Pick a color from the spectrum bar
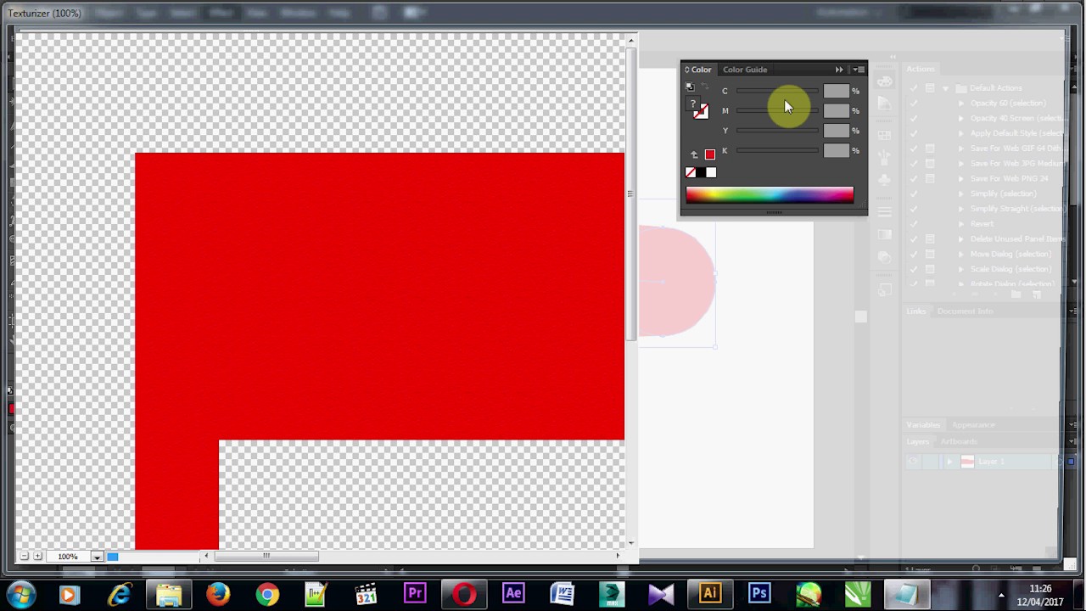The height and width of the screenshot is (611, 1086). point(770,196)
